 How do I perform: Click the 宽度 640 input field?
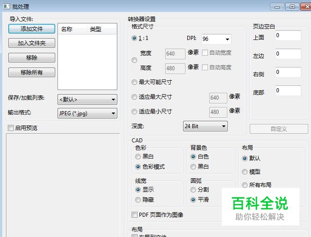tap(175, 54)
